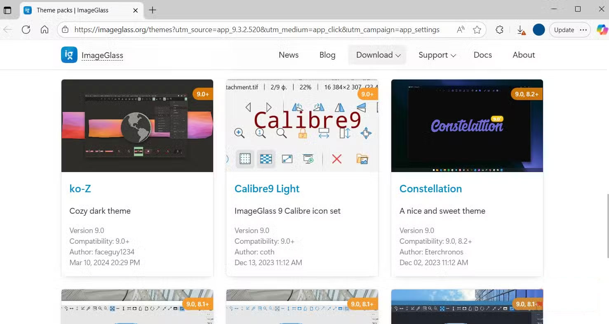Open the browser profile menu
Image resolution: width=609 pixels, height=324 pixels.
pyautogui.click(x=538, y=29)
